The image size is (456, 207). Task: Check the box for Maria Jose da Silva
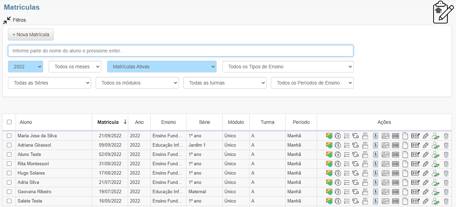9,136
